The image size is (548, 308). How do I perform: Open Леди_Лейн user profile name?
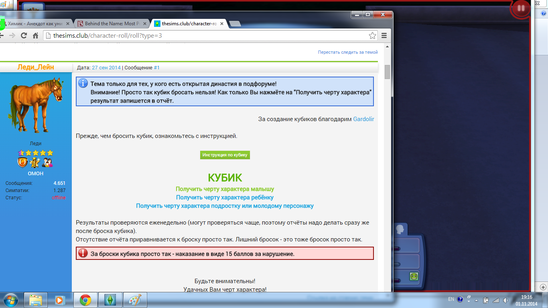(36, 67)
